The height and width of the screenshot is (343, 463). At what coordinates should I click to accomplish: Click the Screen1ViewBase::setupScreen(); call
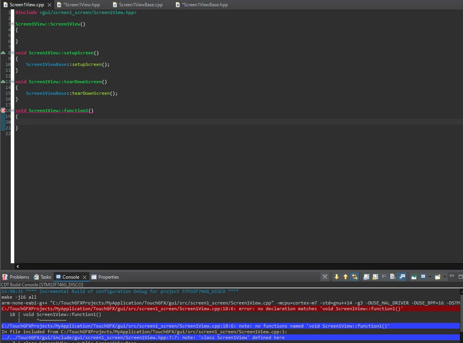pos(68,64)
